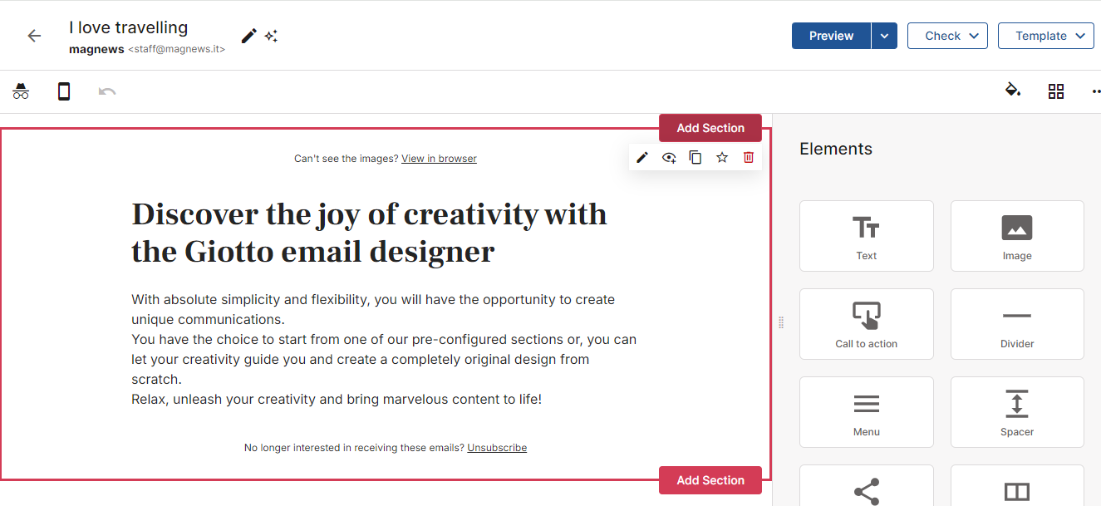Image resolution: width=1101 pixels, height=506 pixels.
Task: Click the panel resize drag handle
Action: pyautogui.click(x=781, y=322)
